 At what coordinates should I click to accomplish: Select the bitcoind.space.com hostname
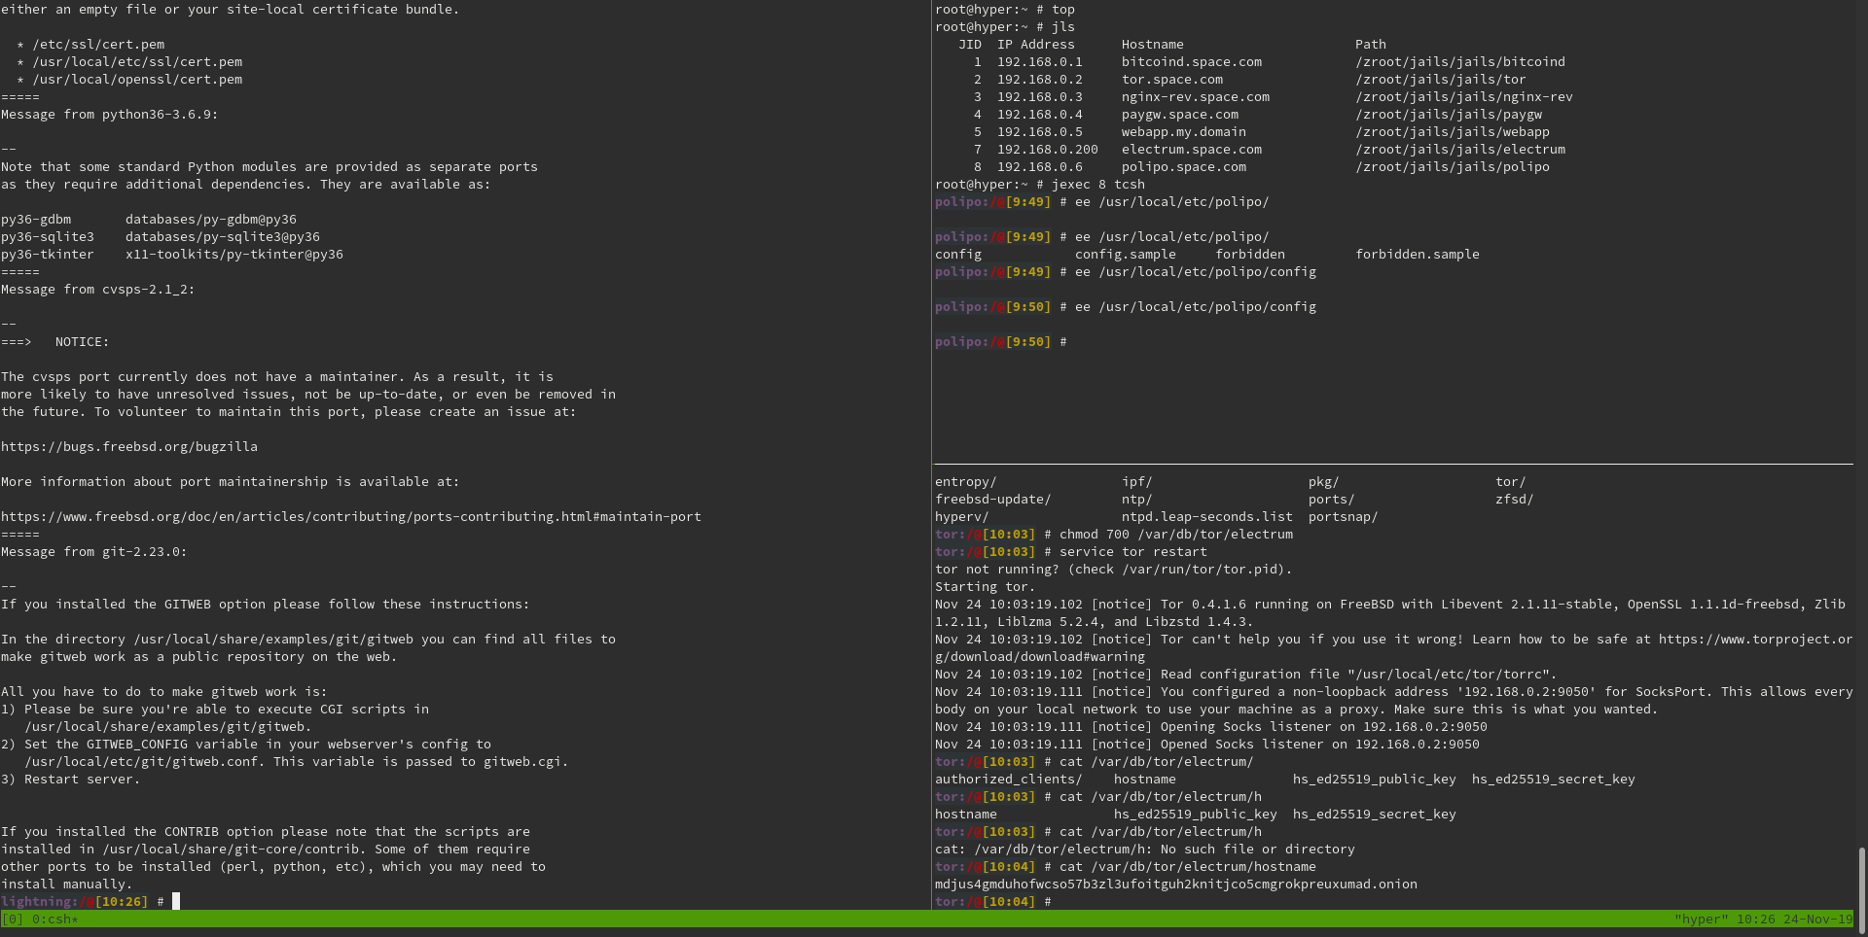pos(1192,62)
